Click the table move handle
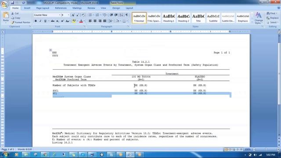The image size is (281, 158). pos(50,50)
